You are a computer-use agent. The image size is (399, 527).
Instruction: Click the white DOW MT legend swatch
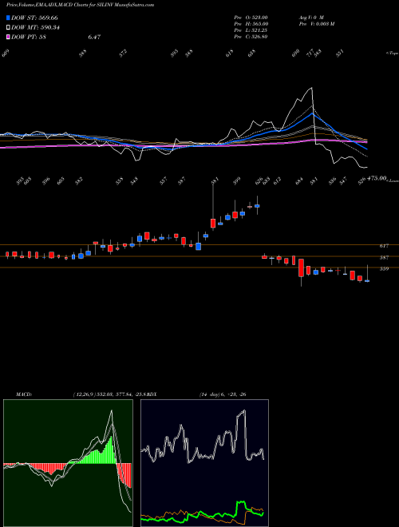point(8,28)
